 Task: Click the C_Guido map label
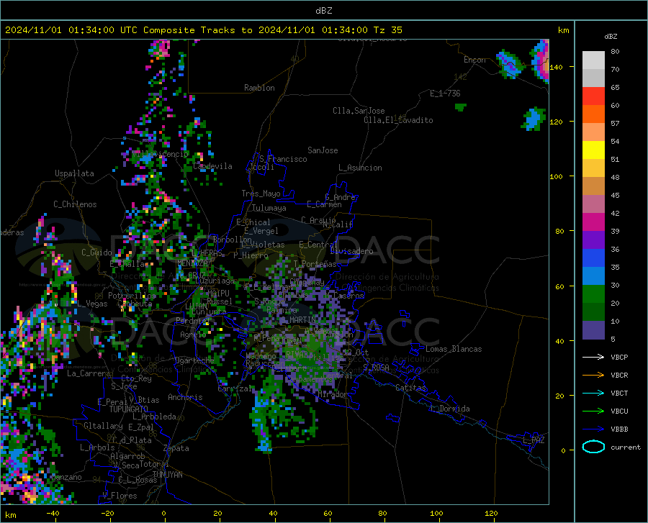[x=96, y=253]
